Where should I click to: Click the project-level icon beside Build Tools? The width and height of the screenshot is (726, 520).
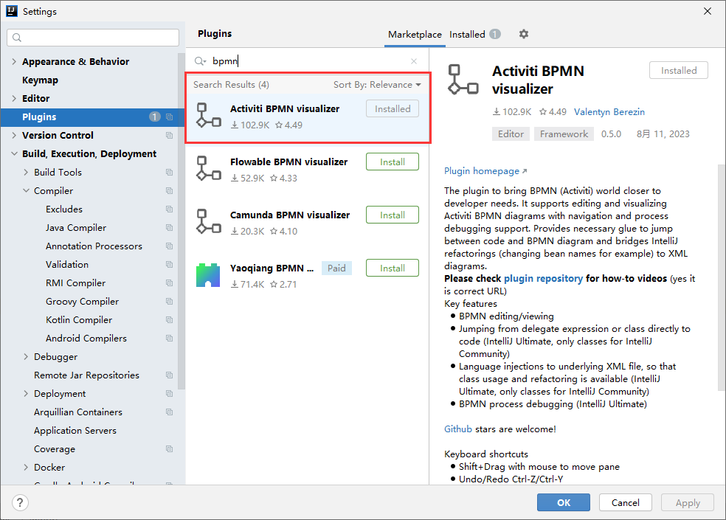170,173
